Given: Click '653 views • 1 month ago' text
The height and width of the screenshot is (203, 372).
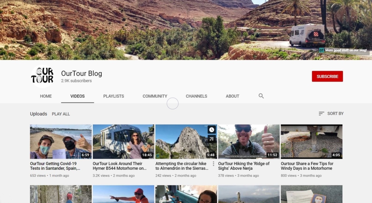Looking at the screenshot, I should tap(49, 176).
